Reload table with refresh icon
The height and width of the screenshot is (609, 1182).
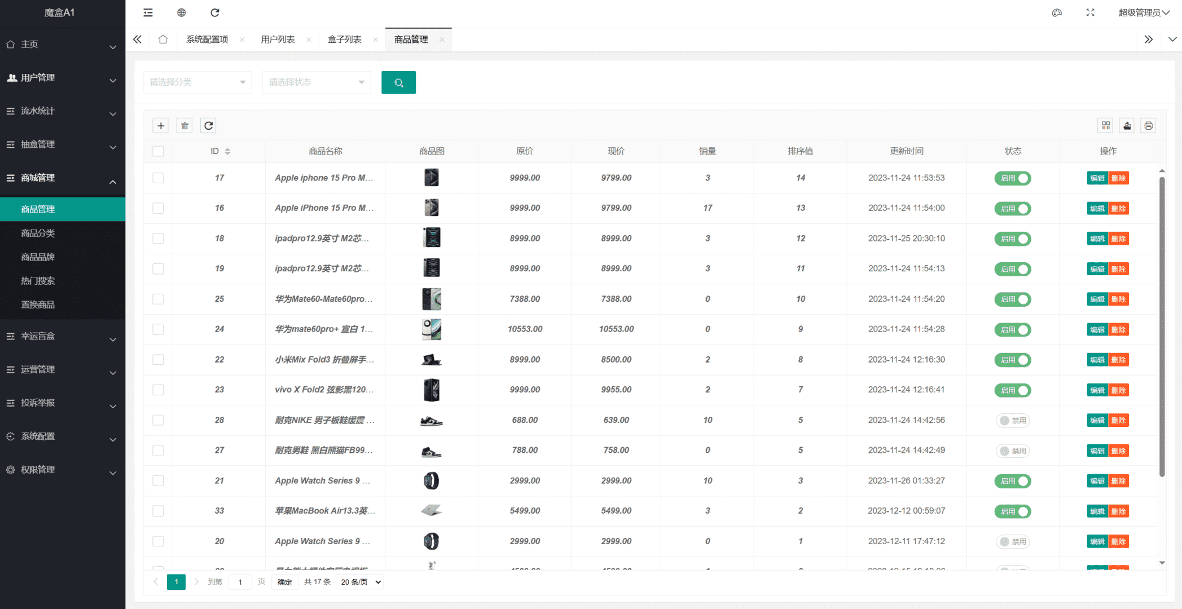(x=208, y=126)
